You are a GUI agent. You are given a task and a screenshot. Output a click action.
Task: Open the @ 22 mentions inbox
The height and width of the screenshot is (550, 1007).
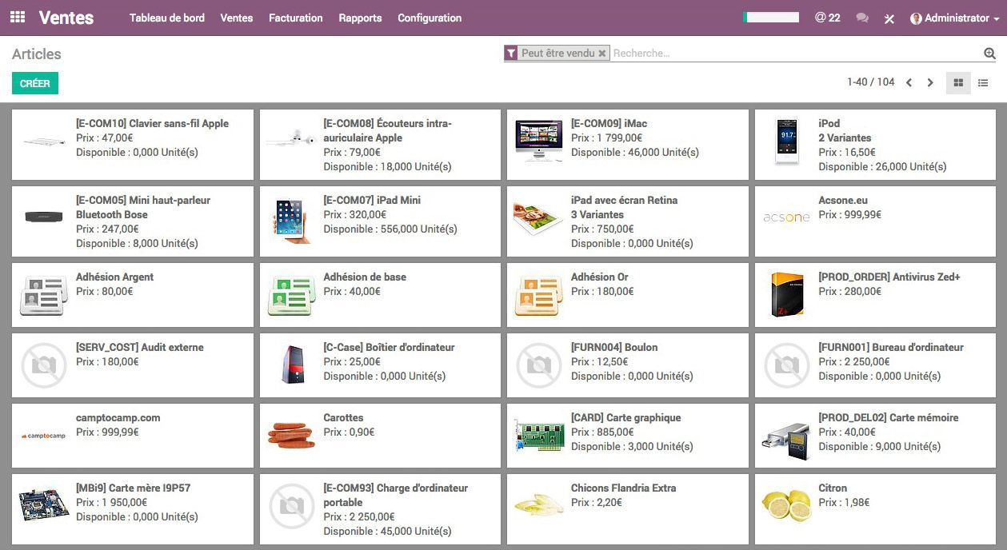coord(828,18)
